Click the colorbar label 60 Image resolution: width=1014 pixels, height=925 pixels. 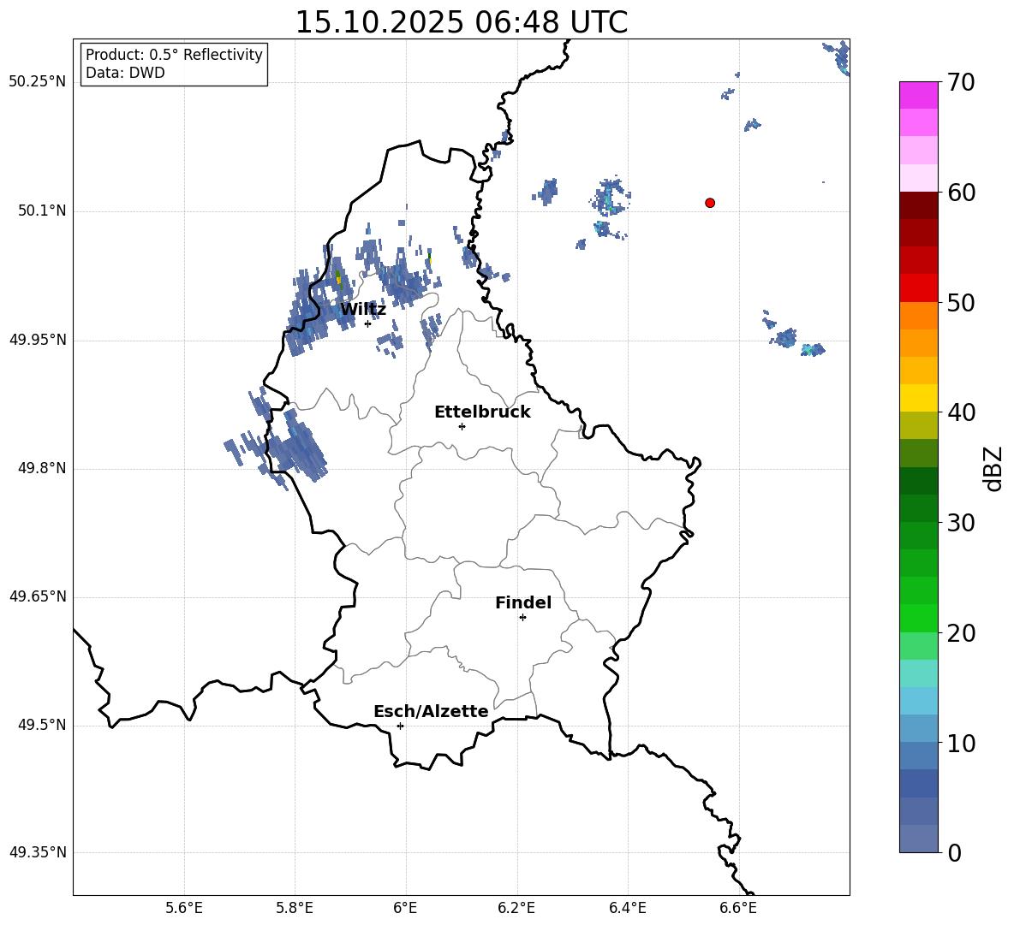pos(961,193)
